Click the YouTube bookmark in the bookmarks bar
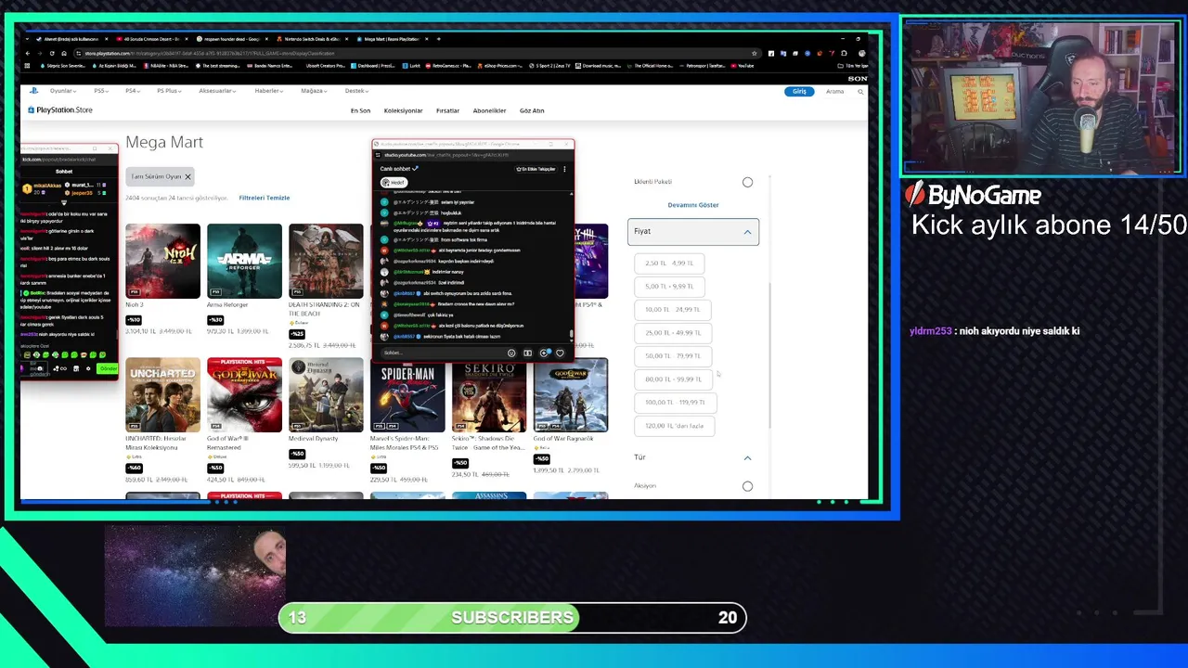 pos(742,66)
